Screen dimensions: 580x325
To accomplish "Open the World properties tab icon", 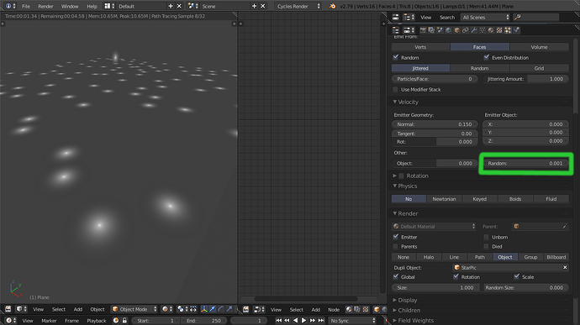I will (x=448, y=30).
